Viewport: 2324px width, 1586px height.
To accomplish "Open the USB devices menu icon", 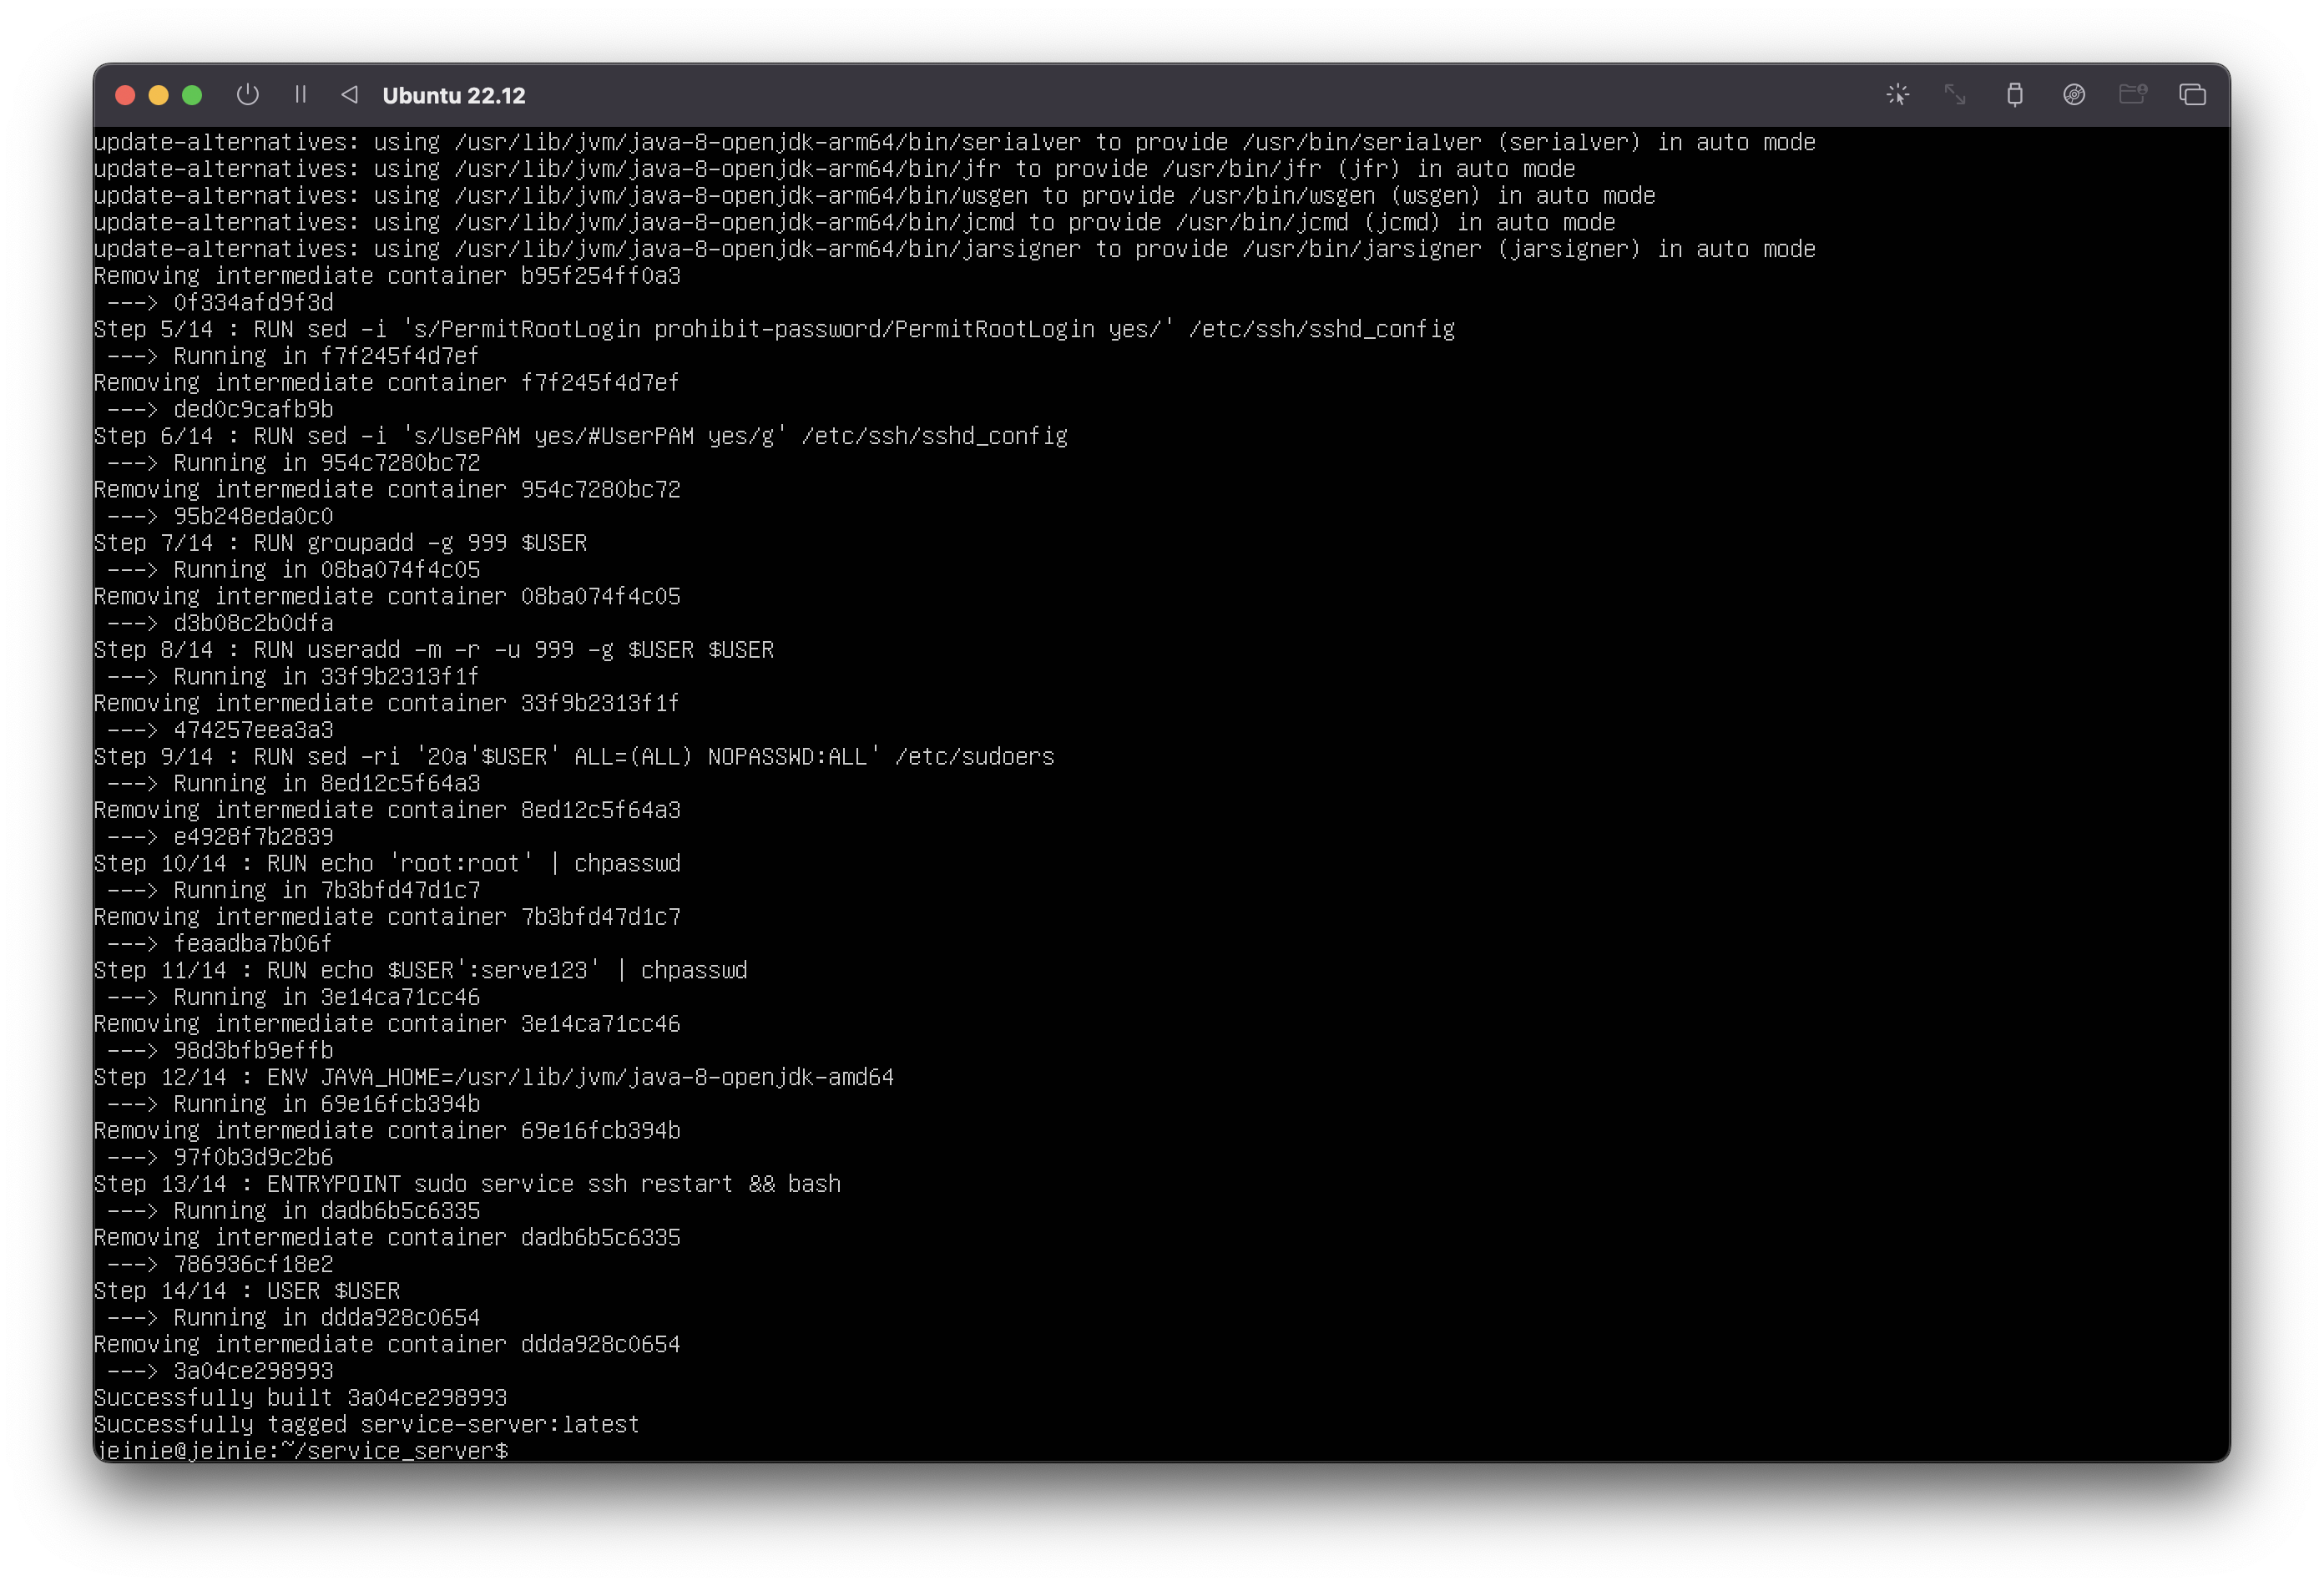I will click(2014, 95).
